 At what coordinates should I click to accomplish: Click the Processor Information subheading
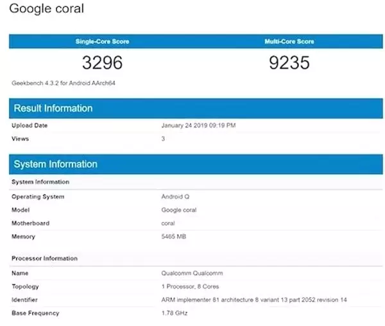pos(44,258)
